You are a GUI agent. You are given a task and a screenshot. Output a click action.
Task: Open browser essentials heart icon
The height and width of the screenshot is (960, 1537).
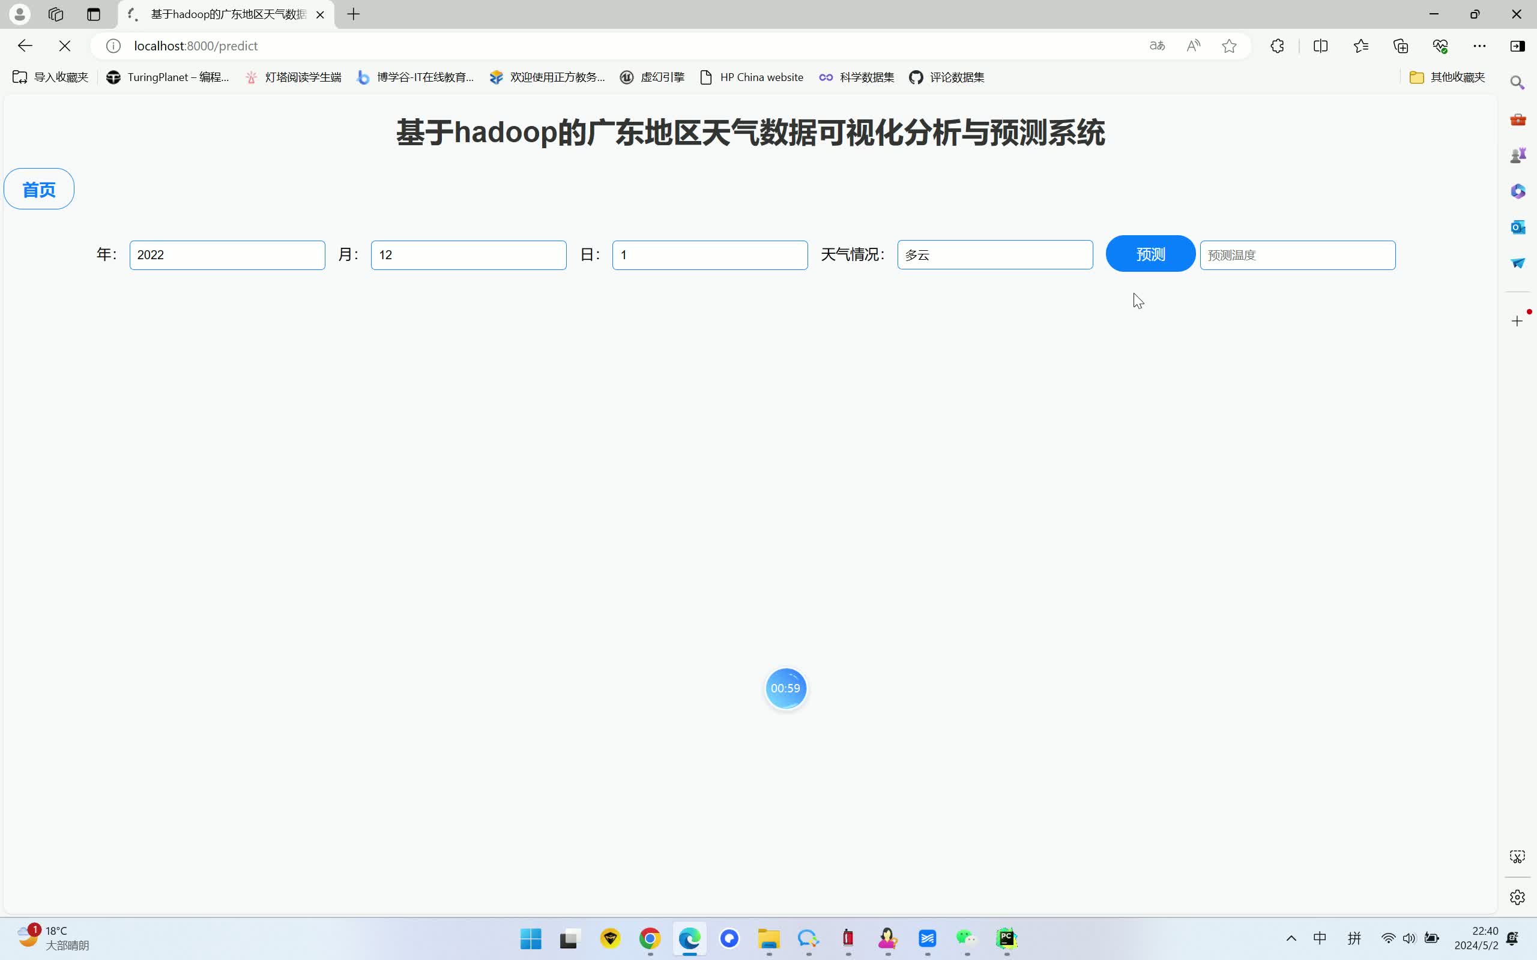1440,46
